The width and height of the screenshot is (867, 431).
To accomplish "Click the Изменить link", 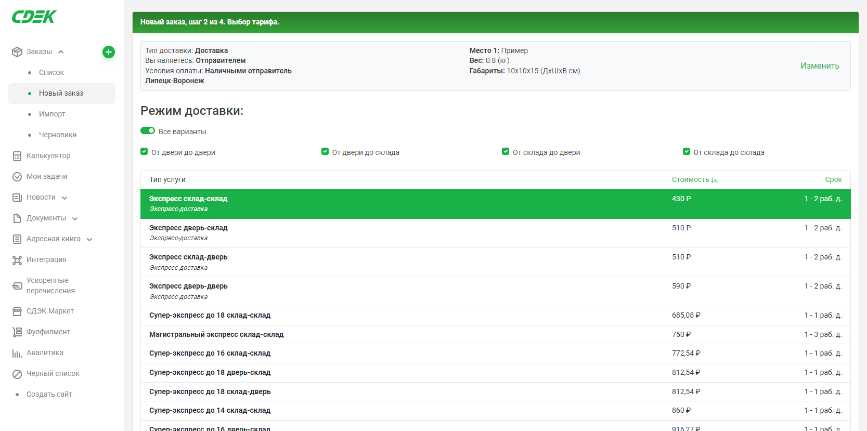I will (x=820, y=66).
